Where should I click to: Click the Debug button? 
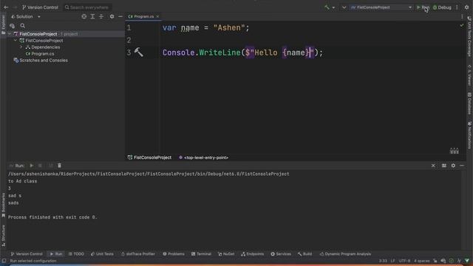pos(442,7)
